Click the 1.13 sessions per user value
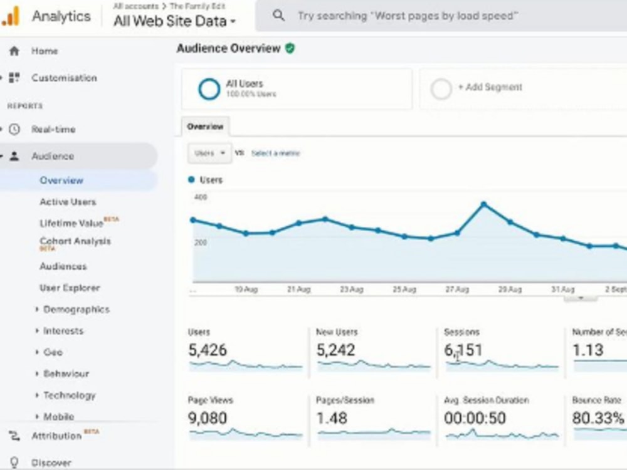627x470 pixels. 588,350
